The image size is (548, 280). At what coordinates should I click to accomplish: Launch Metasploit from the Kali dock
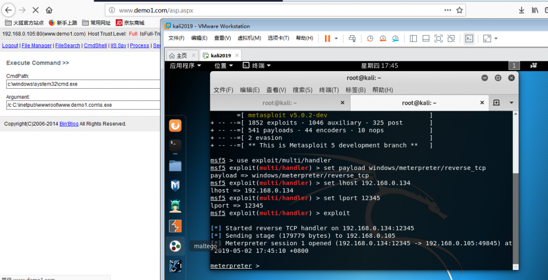175,186
